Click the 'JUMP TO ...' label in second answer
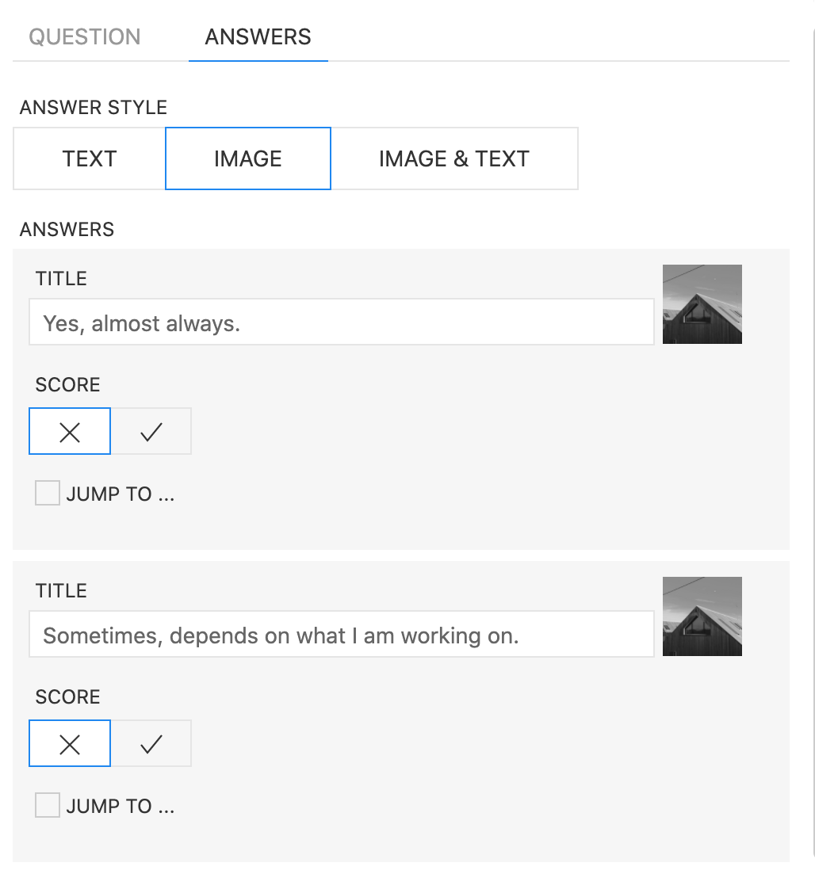Image resolution: width=815 pixels, height=870 pixels. tap(121, 807)
